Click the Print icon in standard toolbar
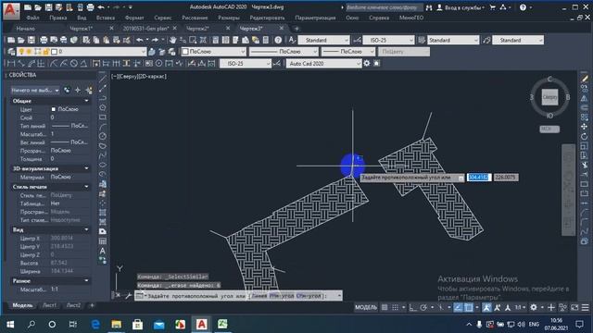593x333 pixels. tap(44, 40)
